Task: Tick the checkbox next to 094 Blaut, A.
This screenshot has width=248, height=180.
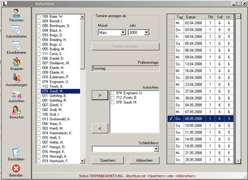Action: 39,31
